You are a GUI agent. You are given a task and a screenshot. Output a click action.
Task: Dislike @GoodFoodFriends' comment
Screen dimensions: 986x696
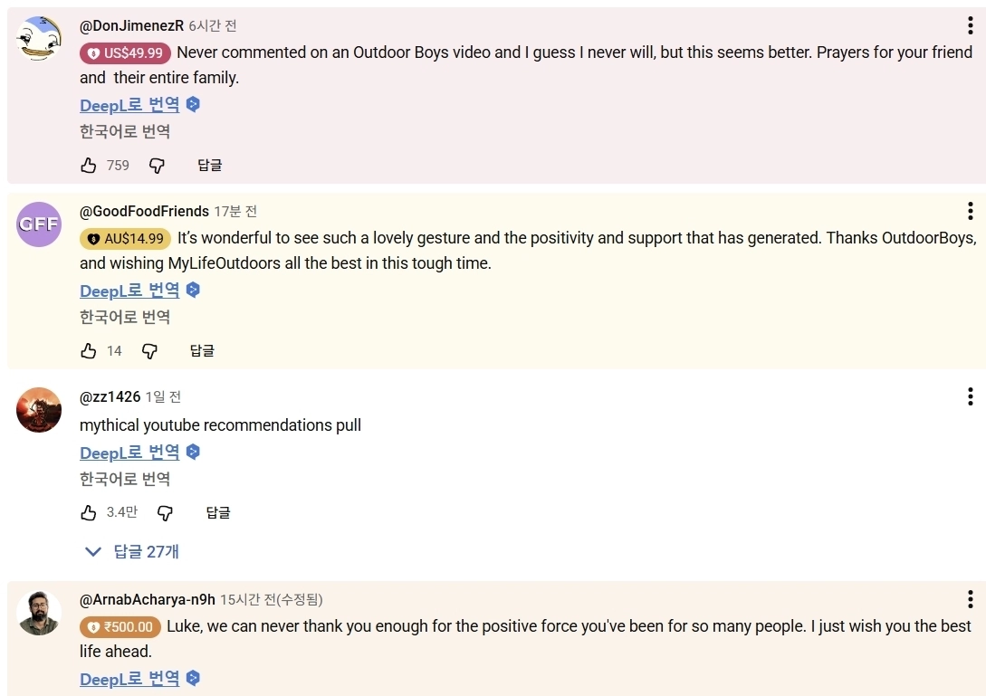click(149, 350)
